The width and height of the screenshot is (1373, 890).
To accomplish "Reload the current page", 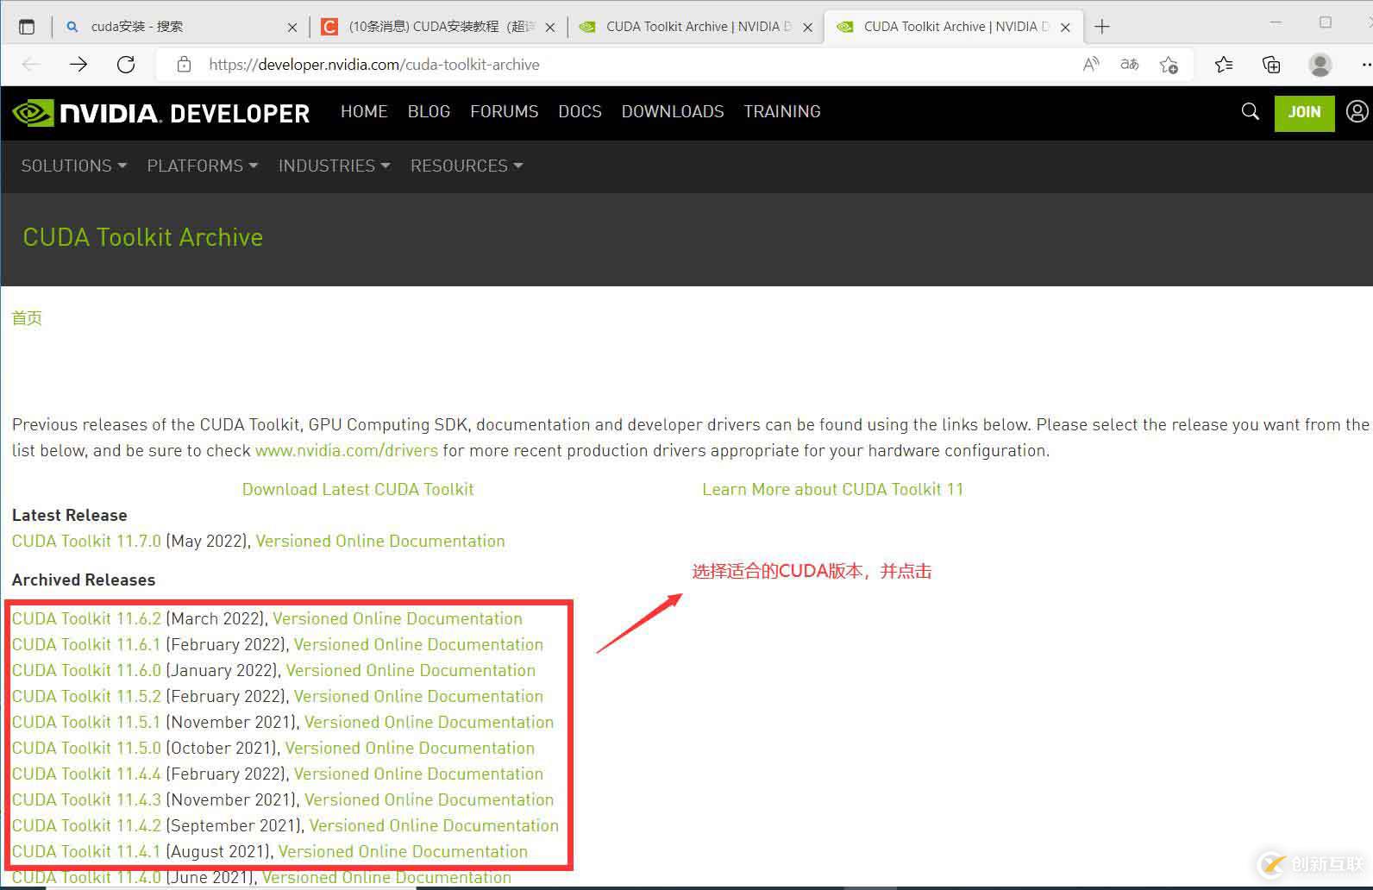I will (x=126, y=64).
